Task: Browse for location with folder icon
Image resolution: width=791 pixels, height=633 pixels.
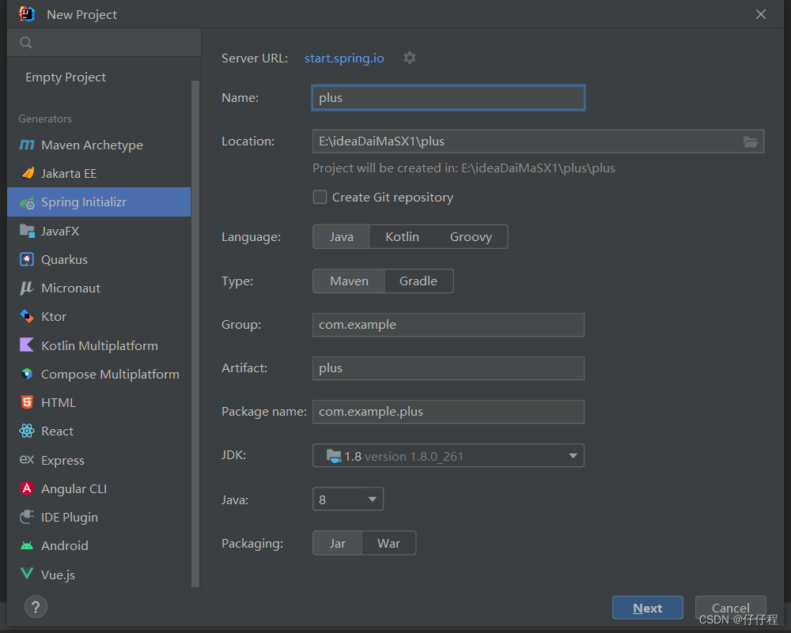Action: (x=751, y=142)
